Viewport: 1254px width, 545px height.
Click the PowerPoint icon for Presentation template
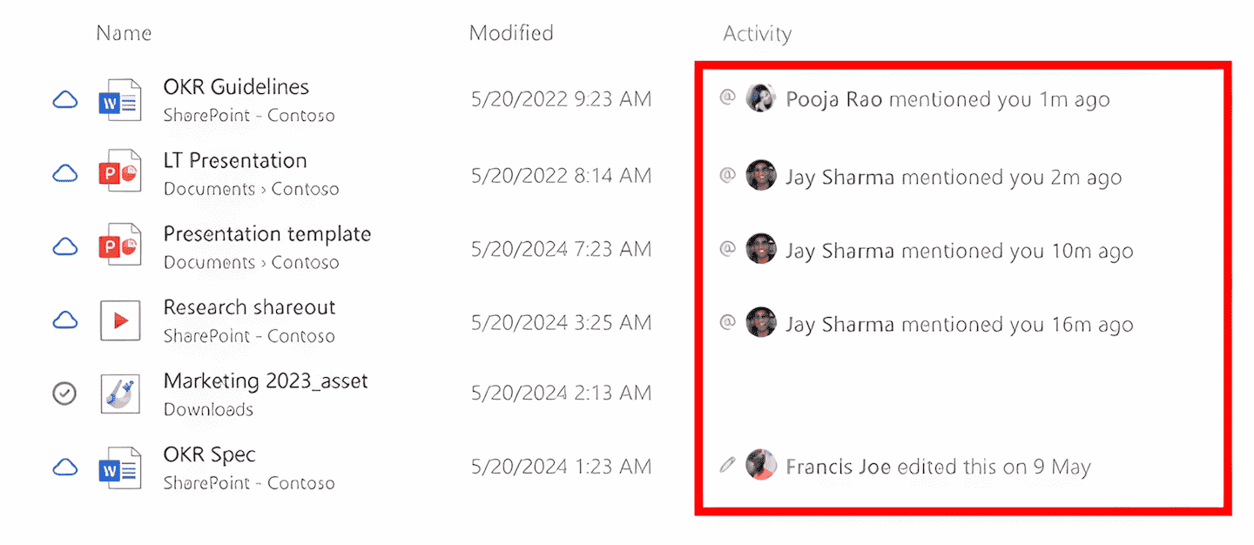120,247
